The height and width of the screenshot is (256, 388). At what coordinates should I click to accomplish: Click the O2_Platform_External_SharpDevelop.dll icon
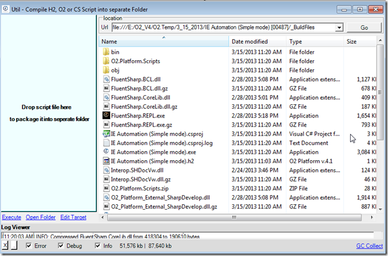coord(106,198)
